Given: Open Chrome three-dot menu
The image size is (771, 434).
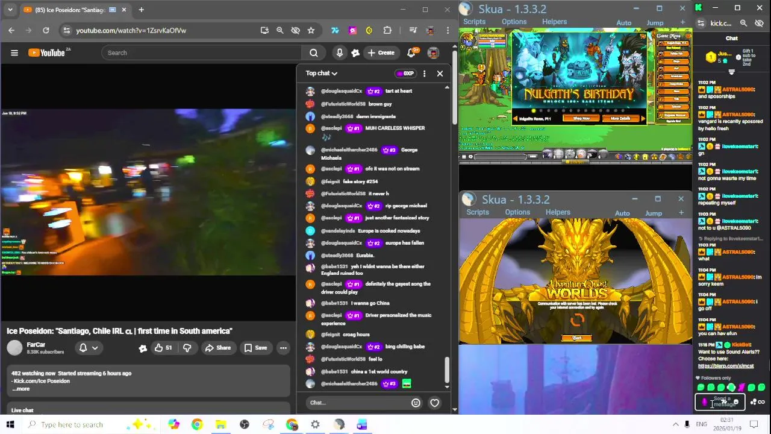Looking at the screenshot, I should pos(448,30).
